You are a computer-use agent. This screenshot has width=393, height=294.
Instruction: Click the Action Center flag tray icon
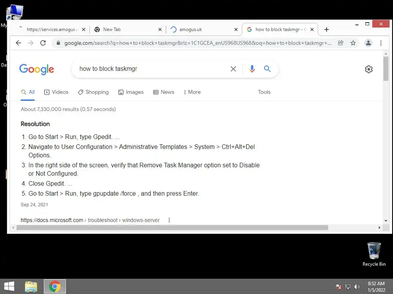tap(339, 286)
